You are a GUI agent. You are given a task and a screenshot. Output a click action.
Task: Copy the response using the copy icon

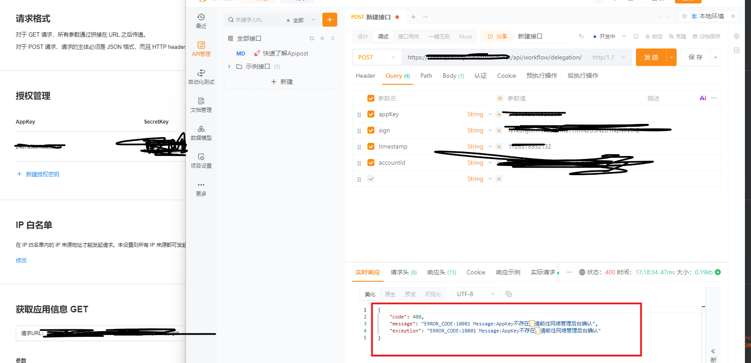click(x=508, y=294)
